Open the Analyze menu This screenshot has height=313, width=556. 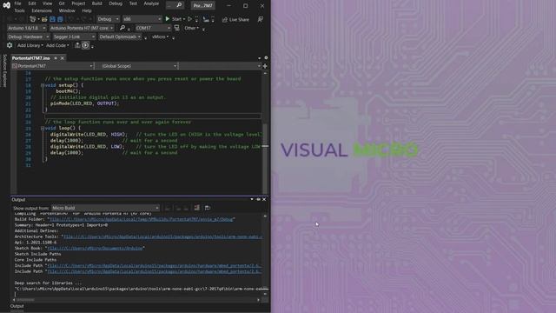(151, 3)
